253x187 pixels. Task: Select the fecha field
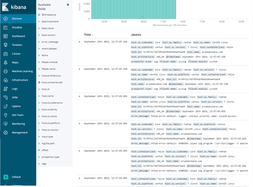tap(45, 55)
